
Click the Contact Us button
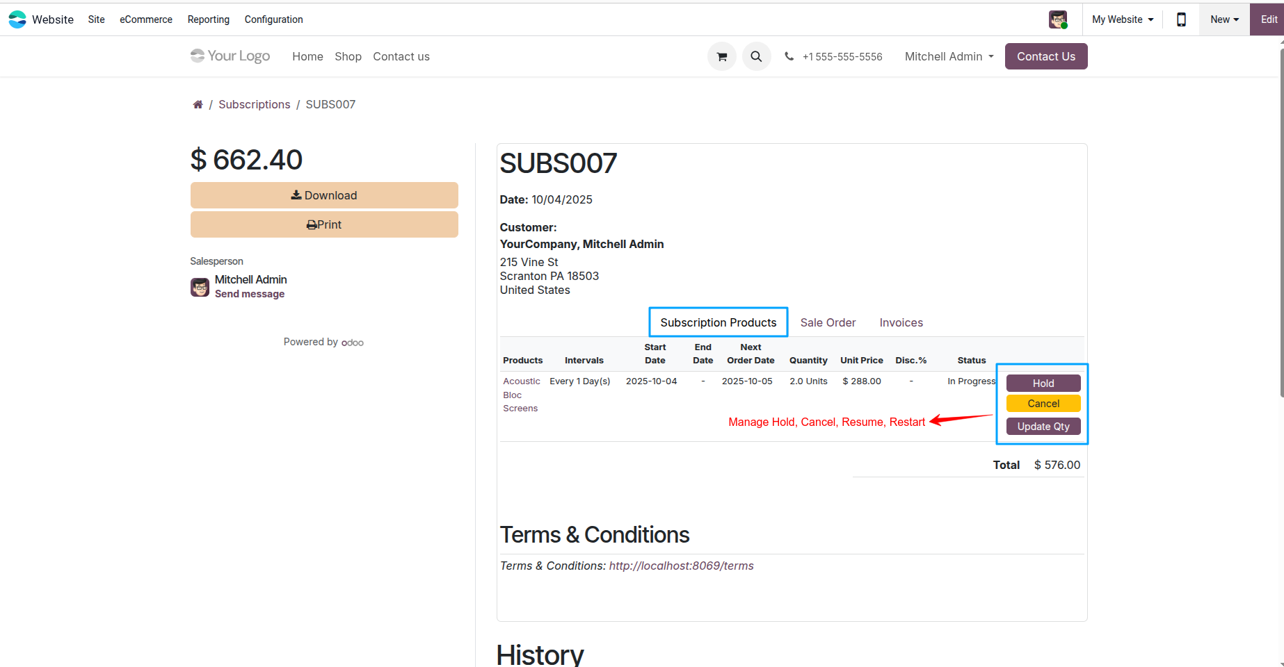1046,56
